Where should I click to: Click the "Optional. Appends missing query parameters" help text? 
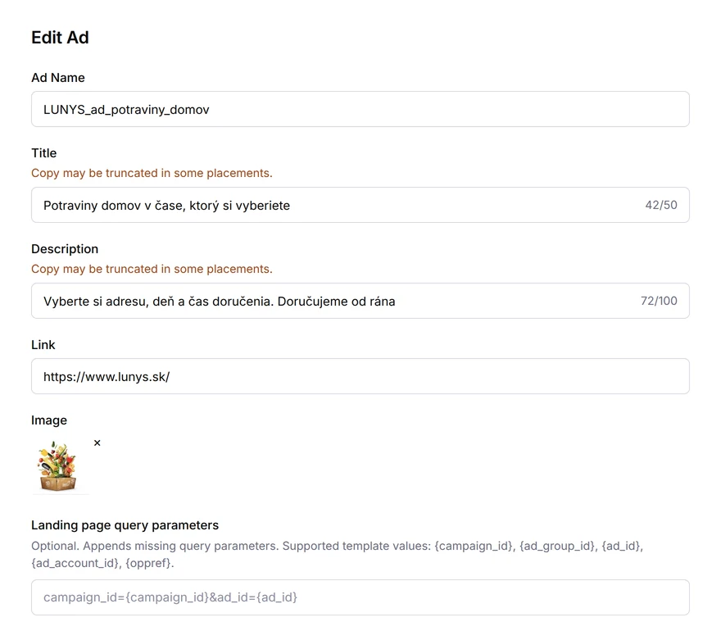(x=337, y=555)
